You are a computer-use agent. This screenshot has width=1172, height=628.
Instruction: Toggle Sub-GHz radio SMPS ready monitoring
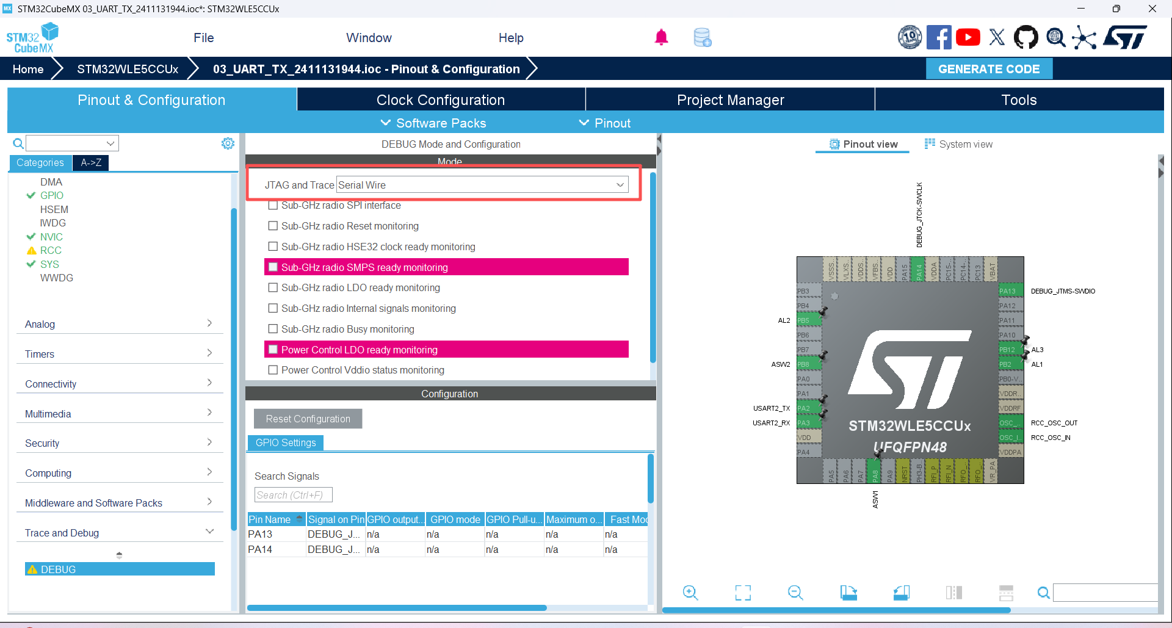point(273,267)
